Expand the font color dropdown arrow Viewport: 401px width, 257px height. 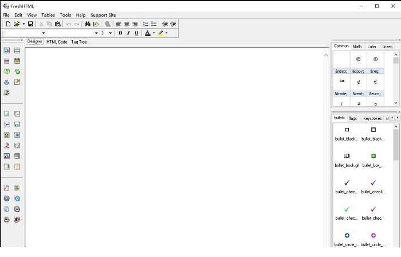tap(153, 33)
